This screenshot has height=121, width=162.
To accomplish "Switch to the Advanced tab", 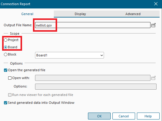I will (133, 14).
